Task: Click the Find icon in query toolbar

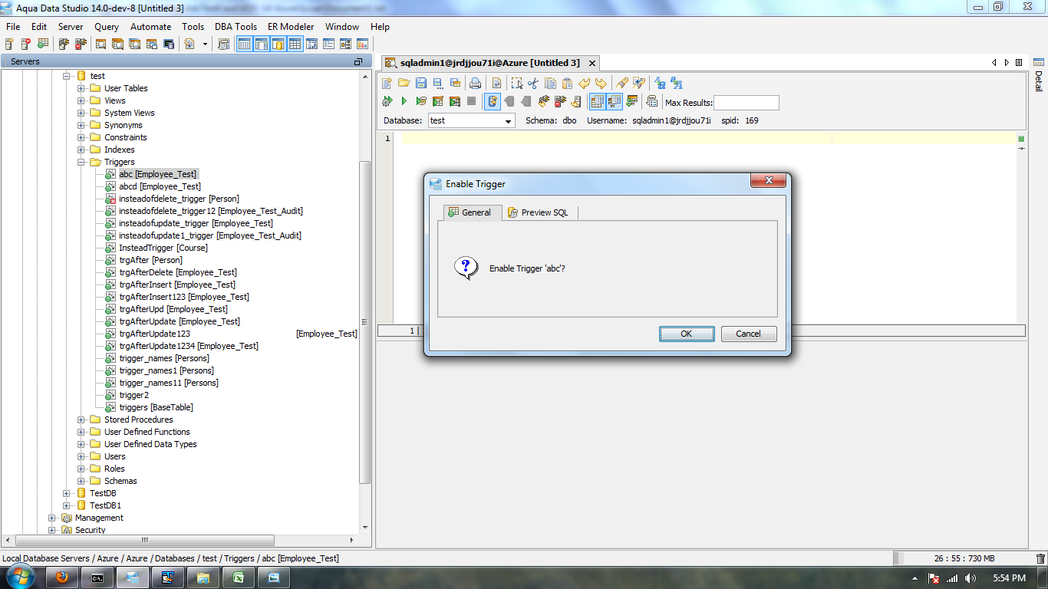Action: click(x=622, y=83)
